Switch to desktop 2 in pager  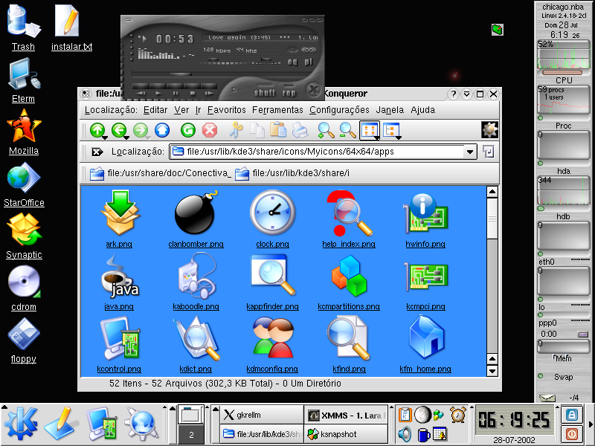tap(191, 435)
